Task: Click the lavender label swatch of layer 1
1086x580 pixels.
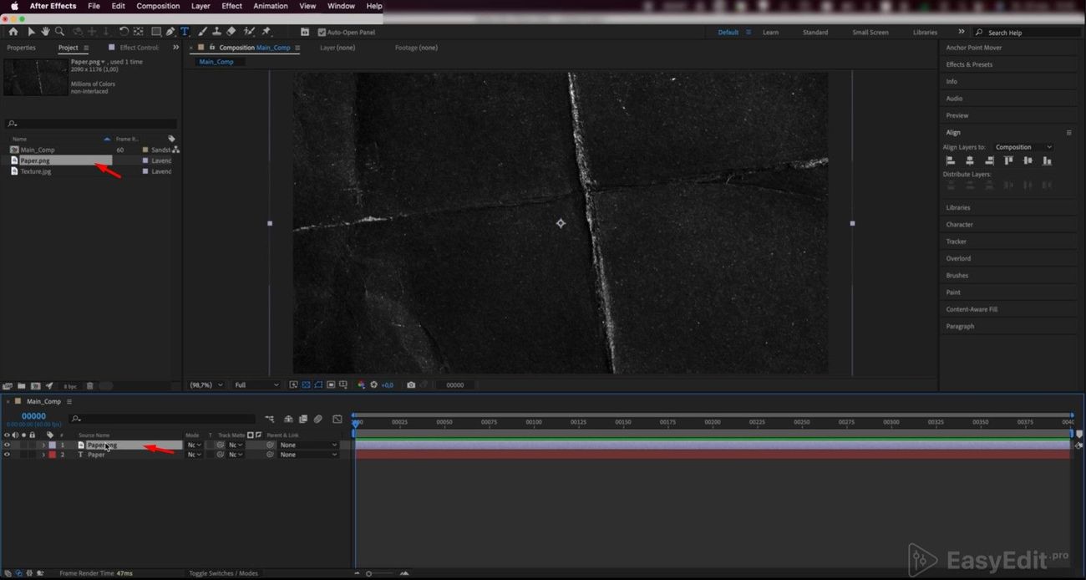Action: (x=53, y=445)
